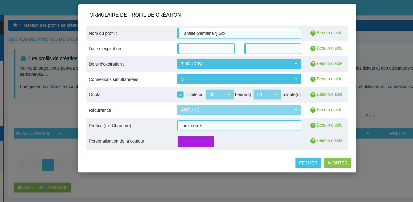Expand the Récurrence dropdown
Image resolution: width=413 pixels, height=202 pixels.
[x=239, y=110]
